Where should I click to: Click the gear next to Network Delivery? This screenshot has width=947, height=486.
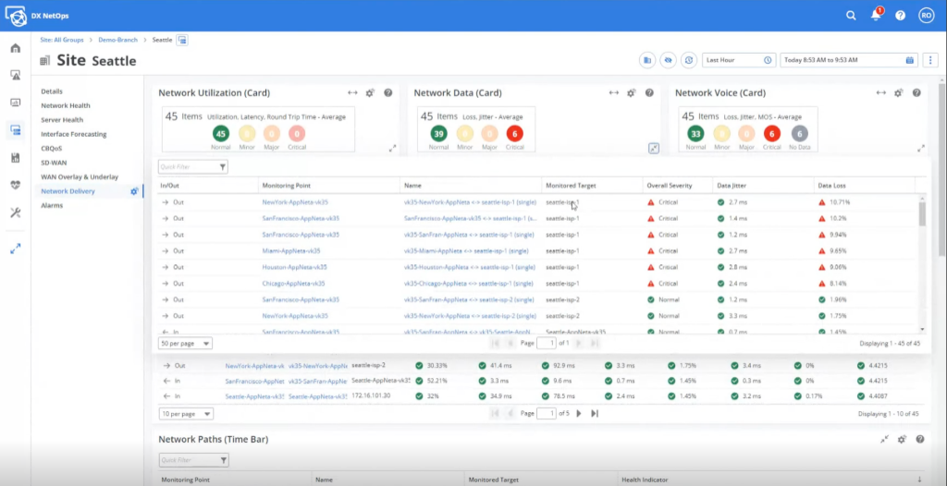pyautogui.click(x=135, y=191)
